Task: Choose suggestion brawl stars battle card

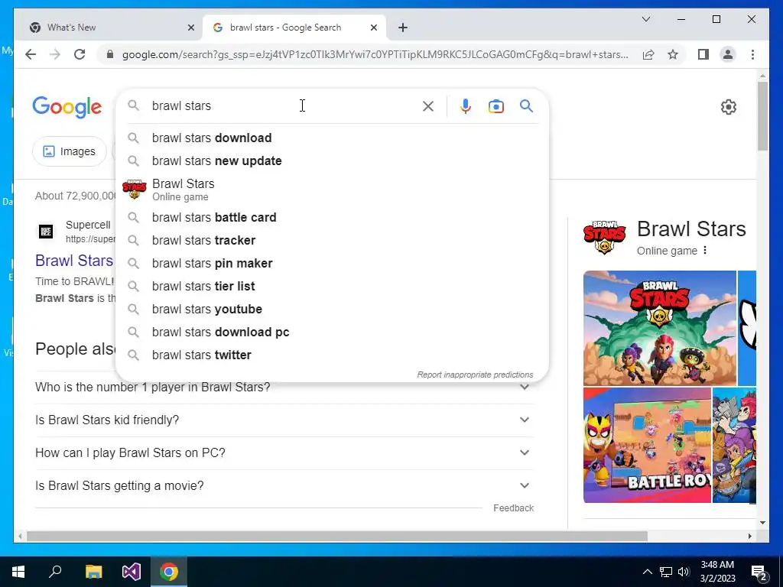Action: point(332,217)
